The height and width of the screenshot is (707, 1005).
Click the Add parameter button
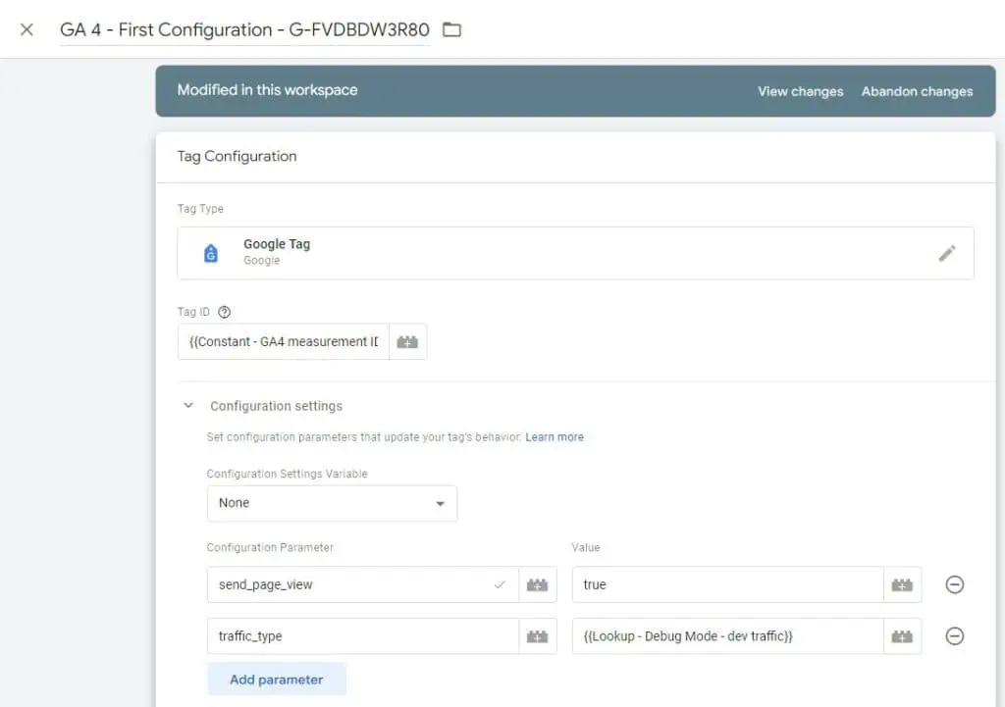point(277,679)
